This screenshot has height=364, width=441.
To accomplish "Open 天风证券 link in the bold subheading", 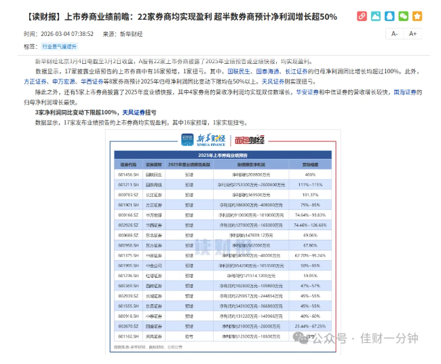I will point(134,113).
